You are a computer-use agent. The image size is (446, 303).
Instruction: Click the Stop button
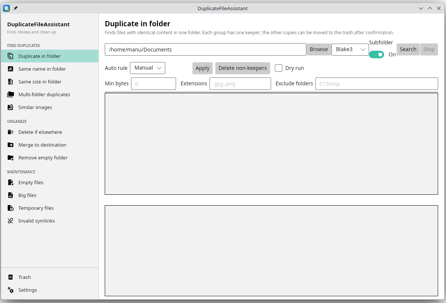(x=429, y=50)
